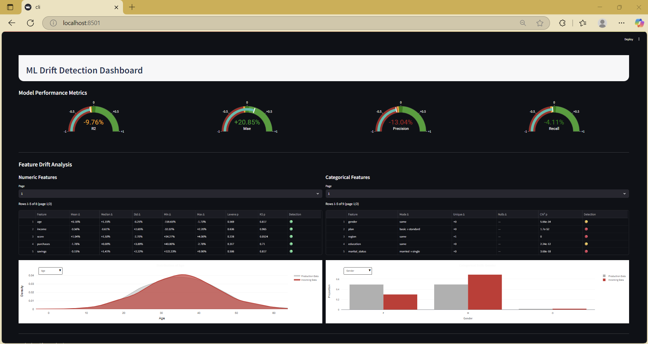Open a new browser tab

click(x=132, y=7)
